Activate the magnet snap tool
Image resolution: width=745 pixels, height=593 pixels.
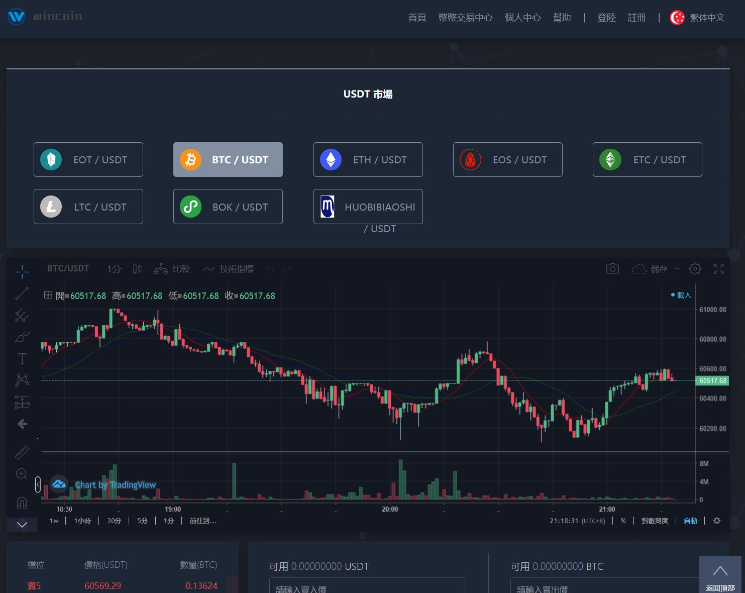pyautogui.click(x=22, y=503)
